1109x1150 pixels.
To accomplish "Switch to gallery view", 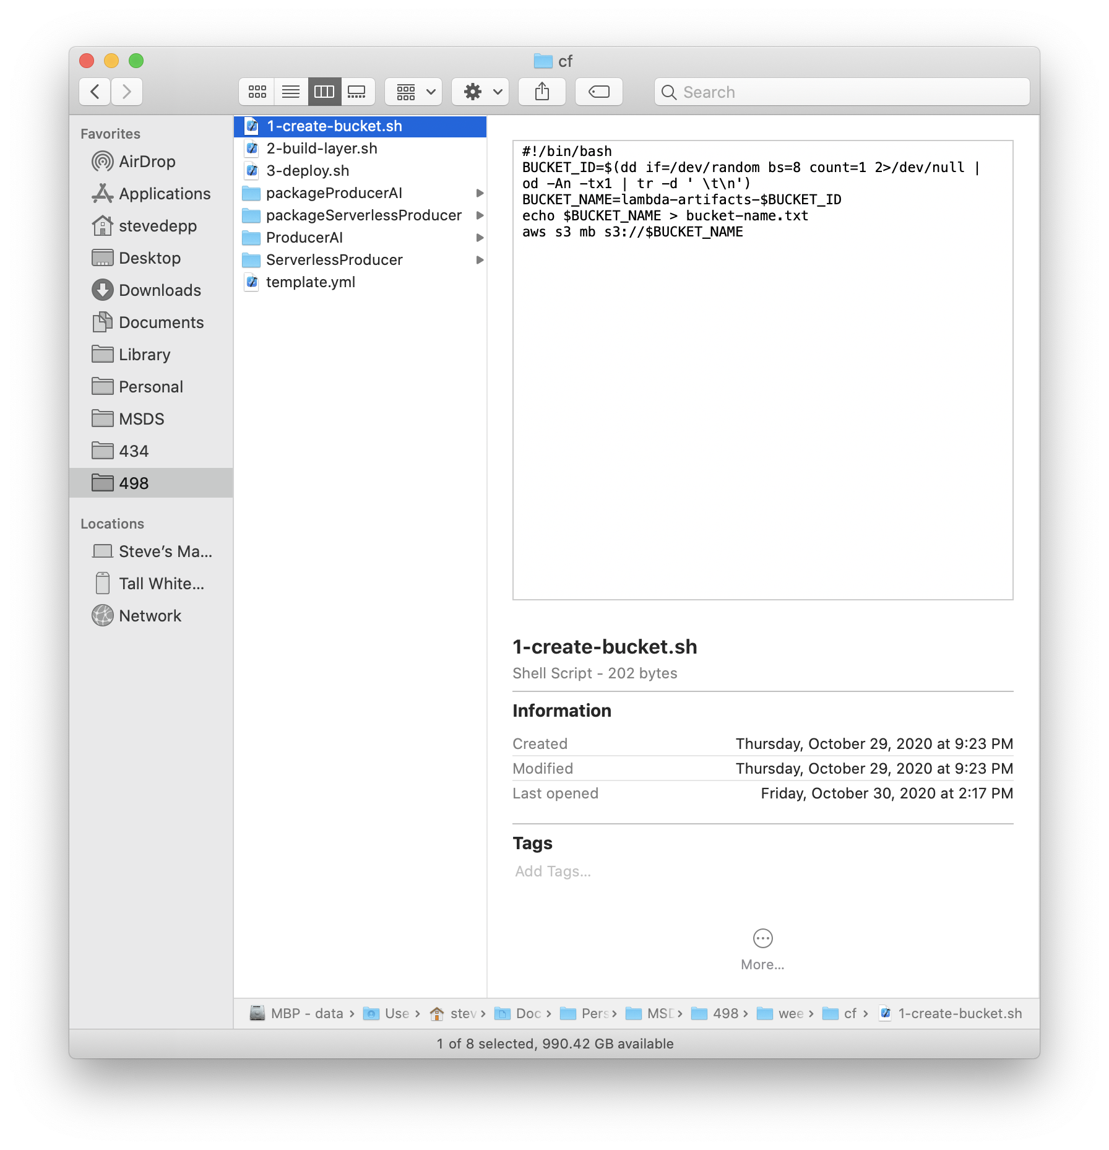I will tap(357, 92).
